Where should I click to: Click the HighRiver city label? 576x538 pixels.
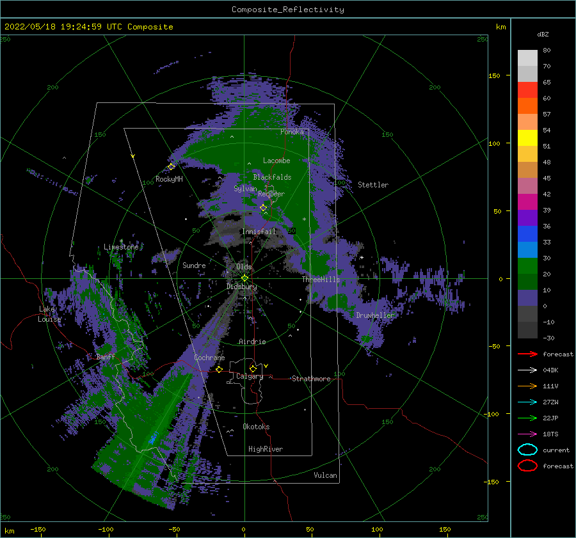pos(266,449)
